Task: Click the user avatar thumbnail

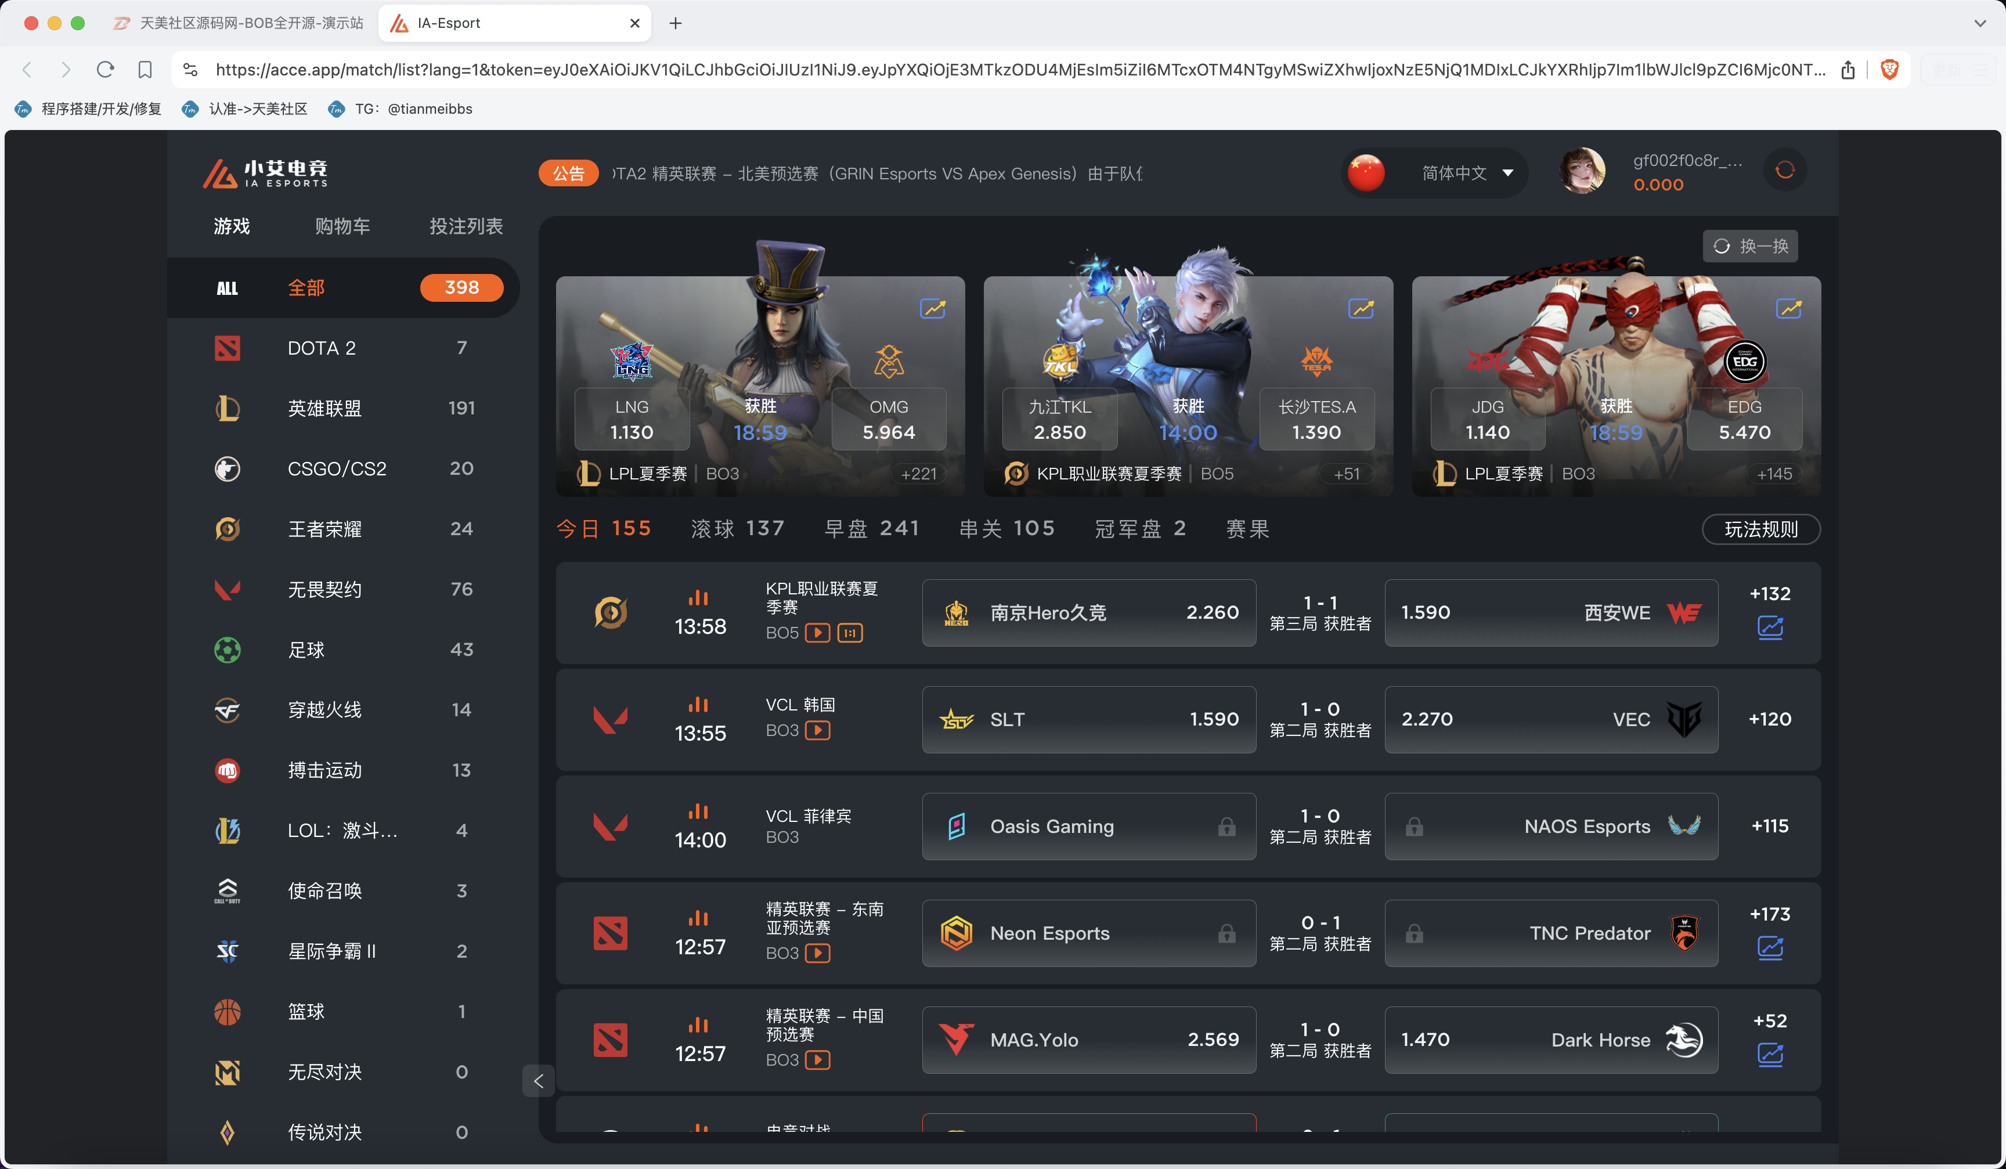Action: [x=1582, y=170]
